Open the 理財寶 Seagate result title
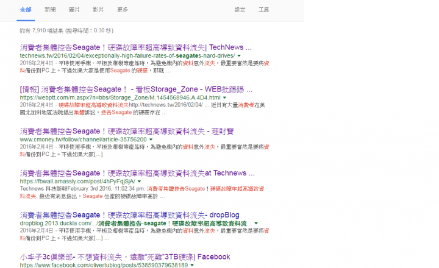Viewport: 439px width, 268px height. coord(127,131)
